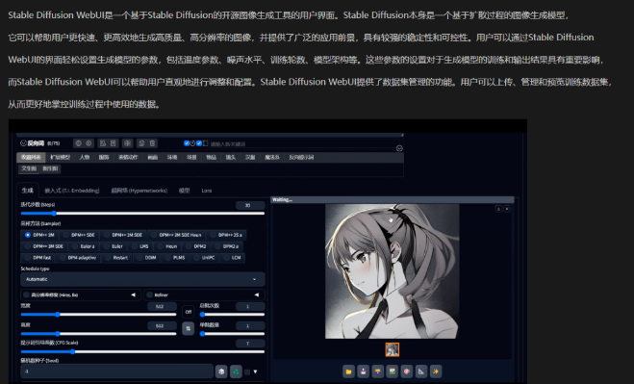Click the trash icon in negative prompt toolbar
Image resolution: width=634 pixels, height=384 pixels.
(152, 143)
